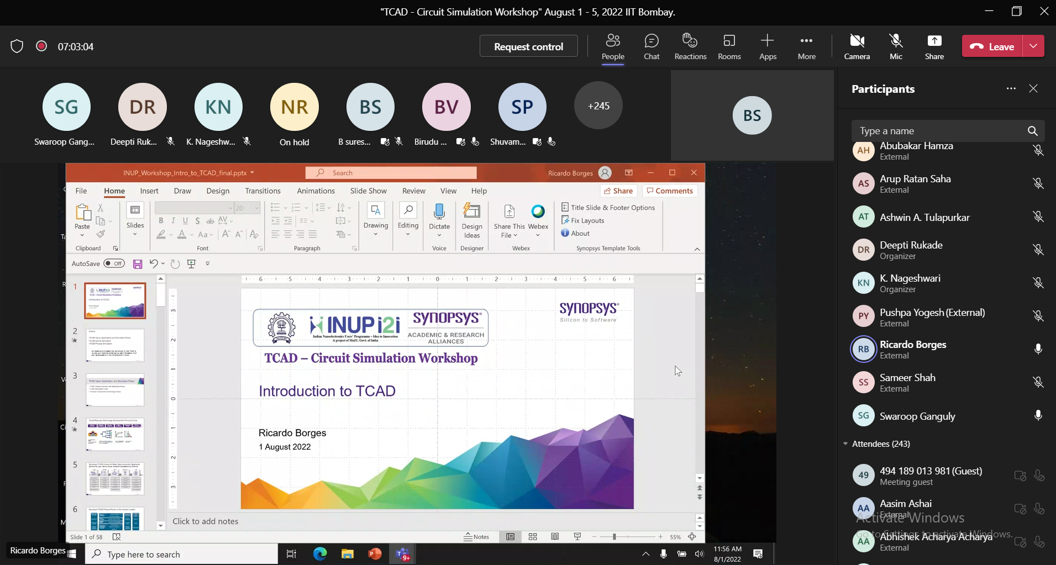Turn on the Camera

[857, 47]
